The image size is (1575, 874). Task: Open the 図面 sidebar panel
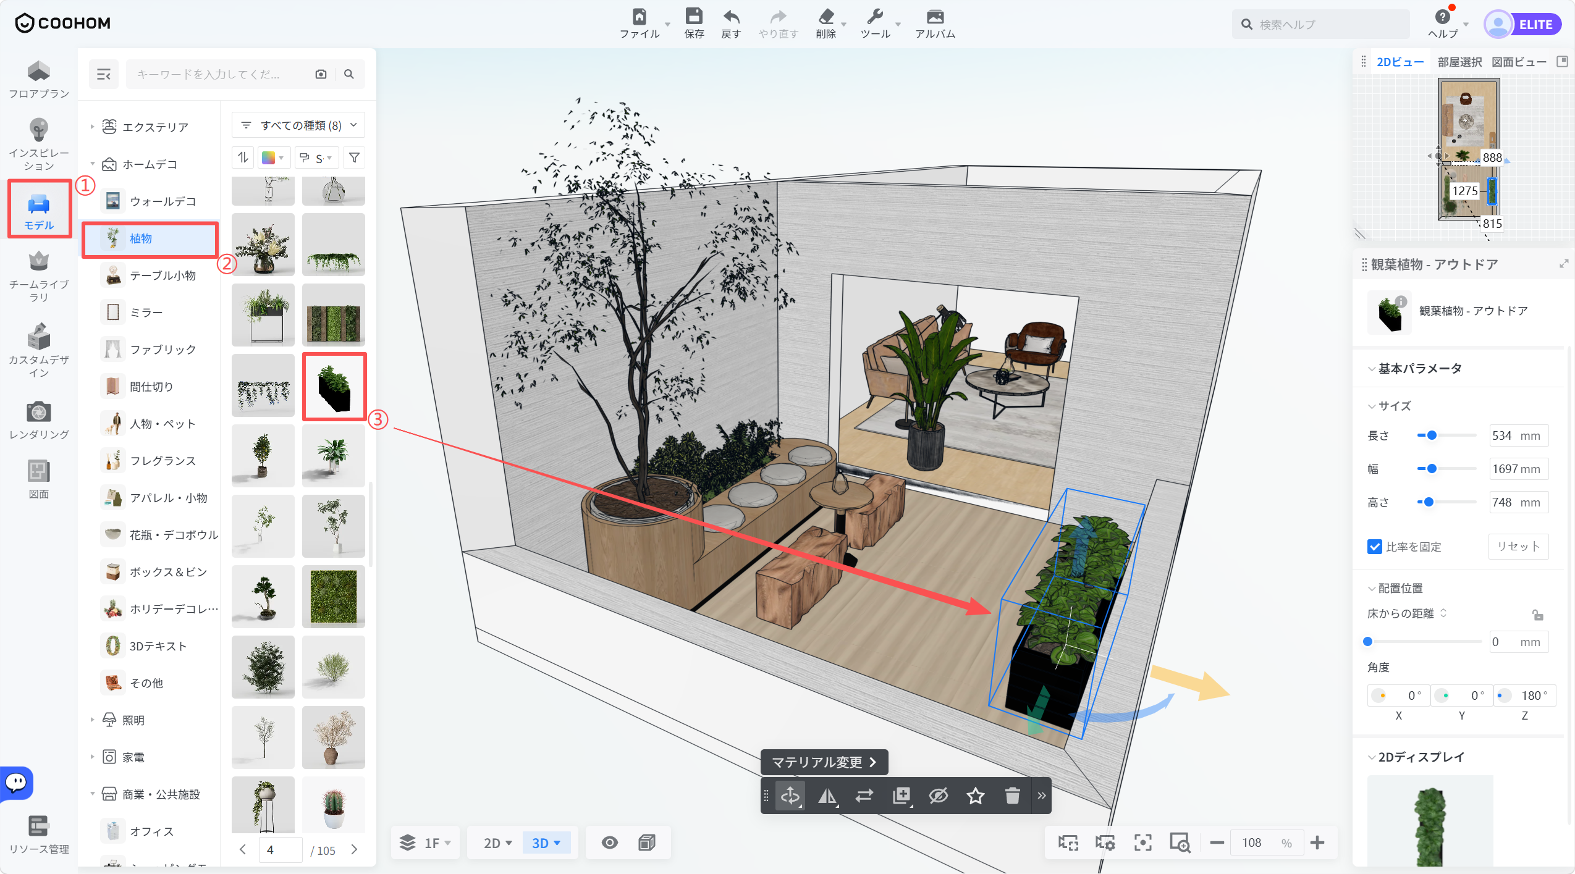point(39,479)
